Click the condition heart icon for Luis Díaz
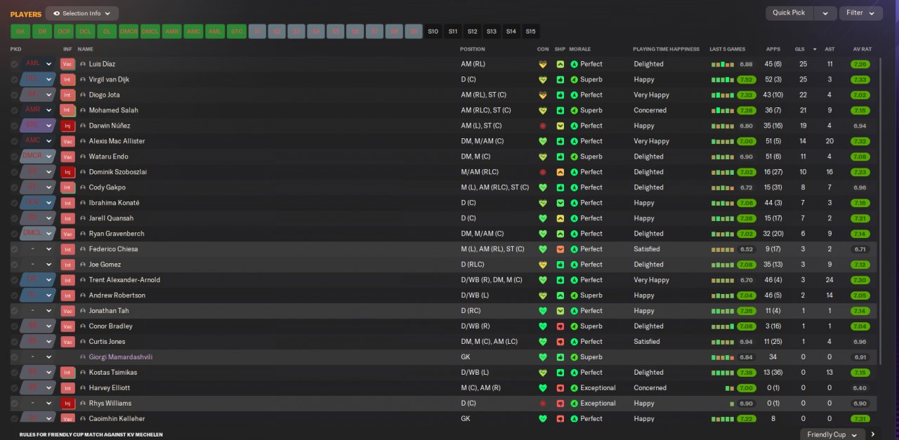This screenshot has width=899, height=440. point(542,64)
